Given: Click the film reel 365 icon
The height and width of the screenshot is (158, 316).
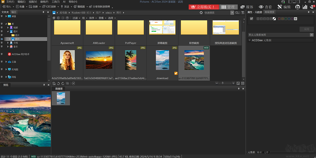Looking at the screenshot, I should click(x=298, y=7).
